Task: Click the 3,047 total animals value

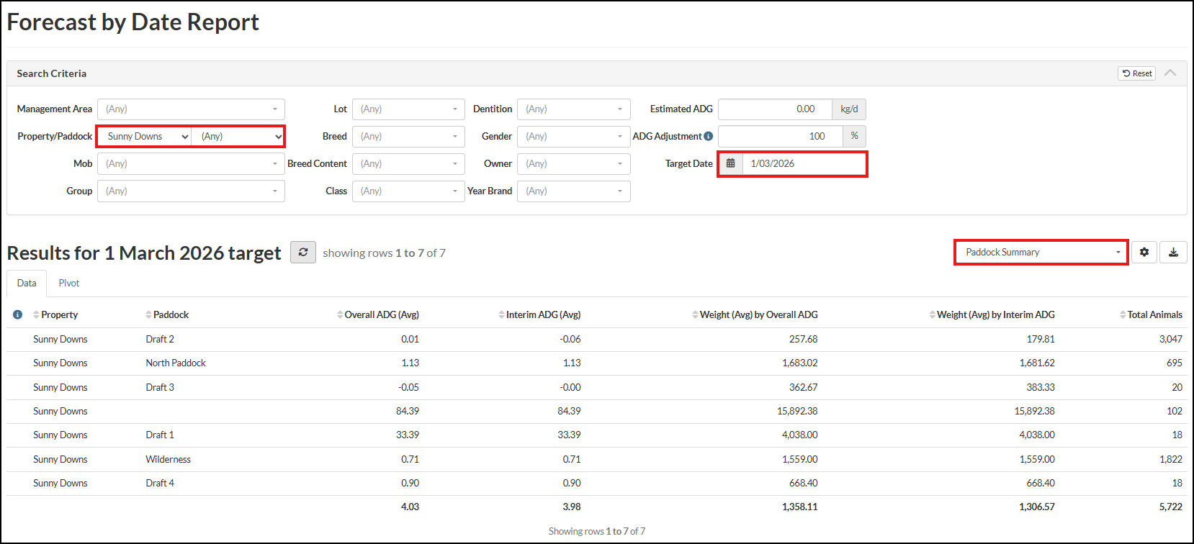Action: 1171,340
